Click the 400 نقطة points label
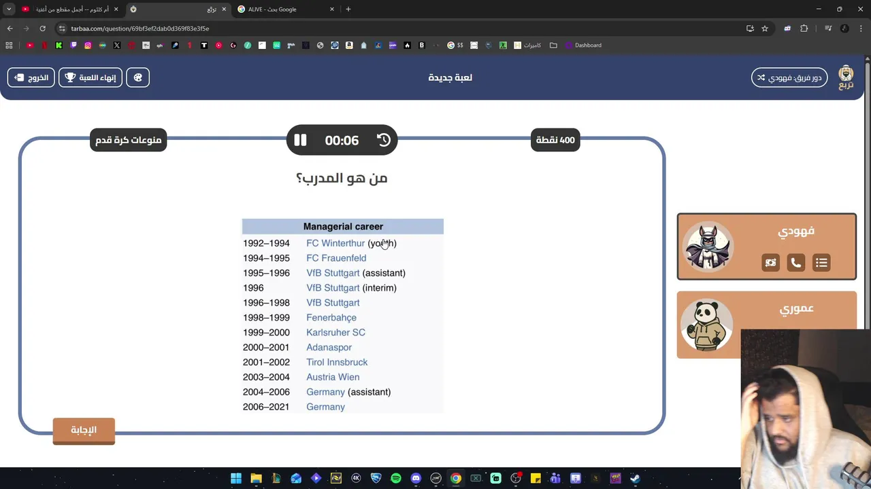The width and height of the screenshot is (871, 489). click(555, 140)
